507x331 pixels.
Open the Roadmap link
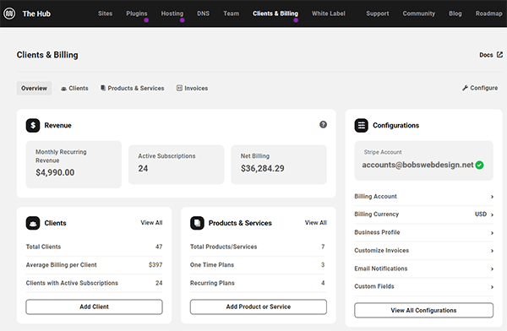pyautogui.click(x=489, y=14)
